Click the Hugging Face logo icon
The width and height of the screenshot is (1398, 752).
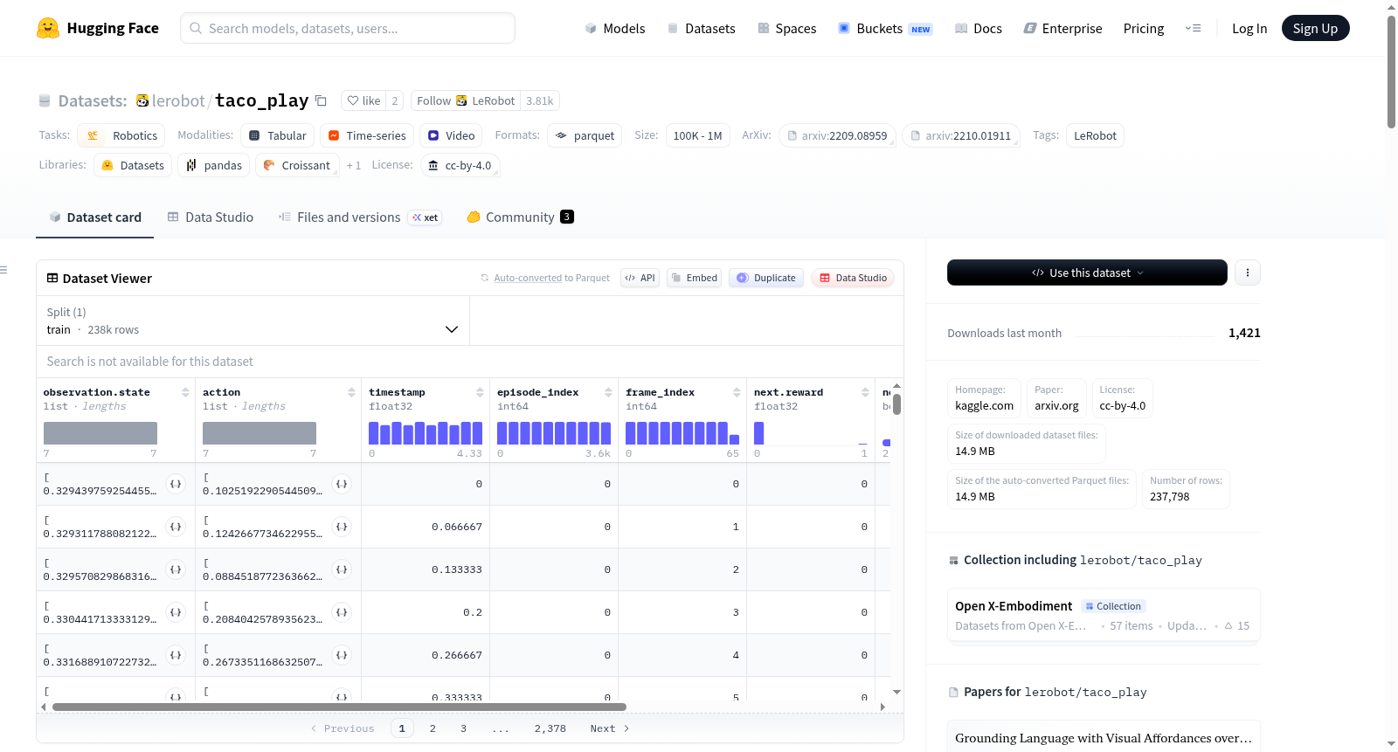pos(48,28)
